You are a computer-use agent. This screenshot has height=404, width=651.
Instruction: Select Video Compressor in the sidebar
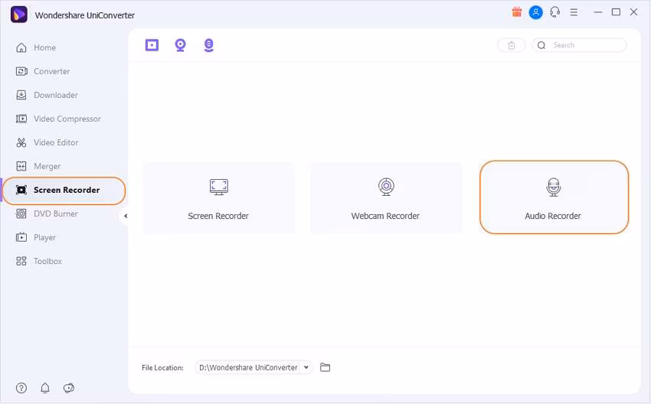click(x=58, y=119)
